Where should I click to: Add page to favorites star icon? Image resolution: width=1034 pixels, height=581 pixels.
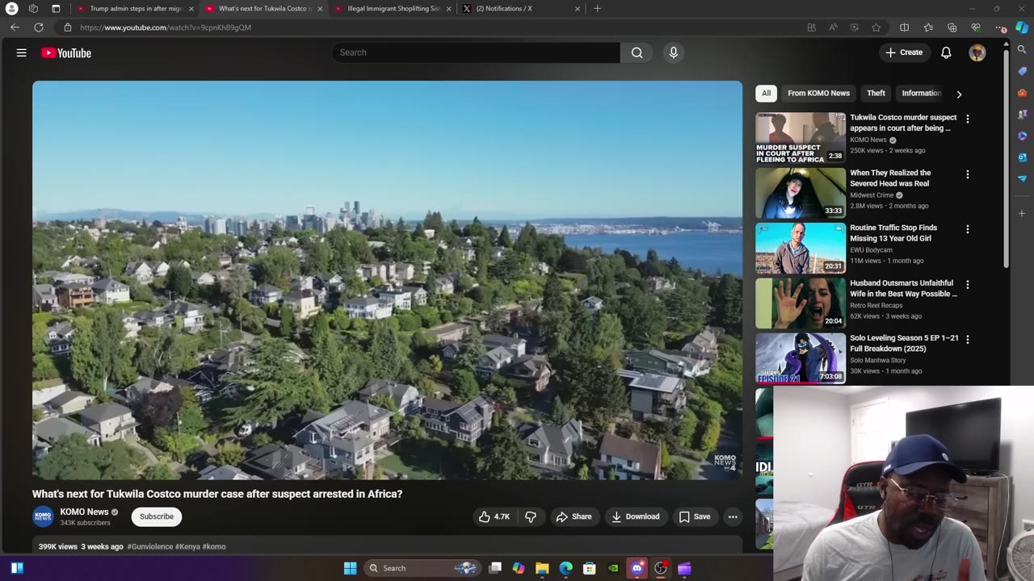876,27
